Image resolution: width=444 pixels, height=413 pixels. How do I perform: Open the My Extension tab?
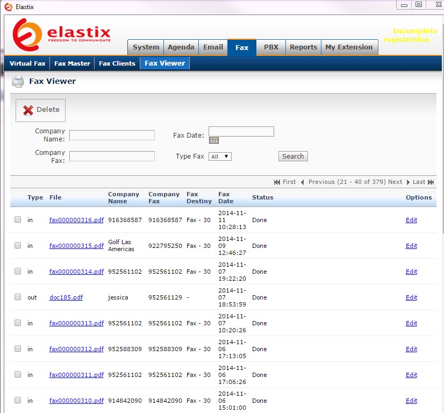349,47
